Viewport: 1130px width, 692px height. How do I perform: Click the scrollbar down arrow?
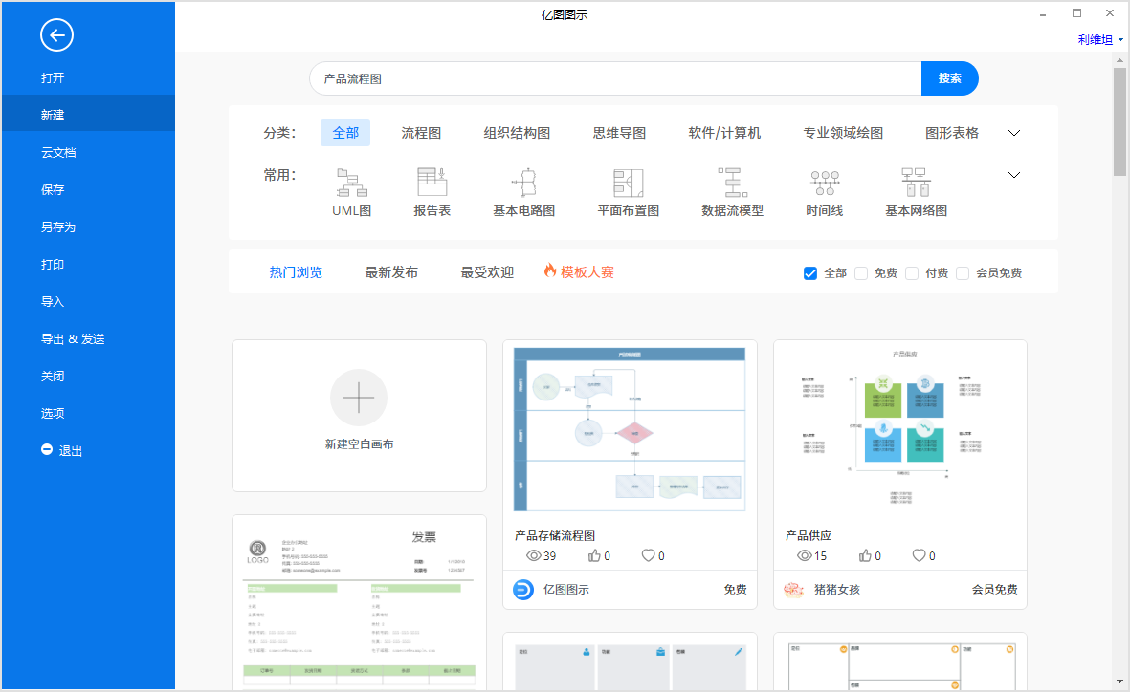tap(1119, 681)
